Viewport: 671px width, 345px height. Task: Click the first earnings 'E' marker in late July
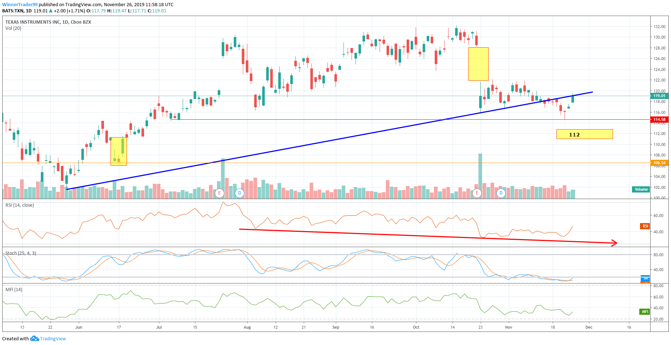[x=220, y=193]
